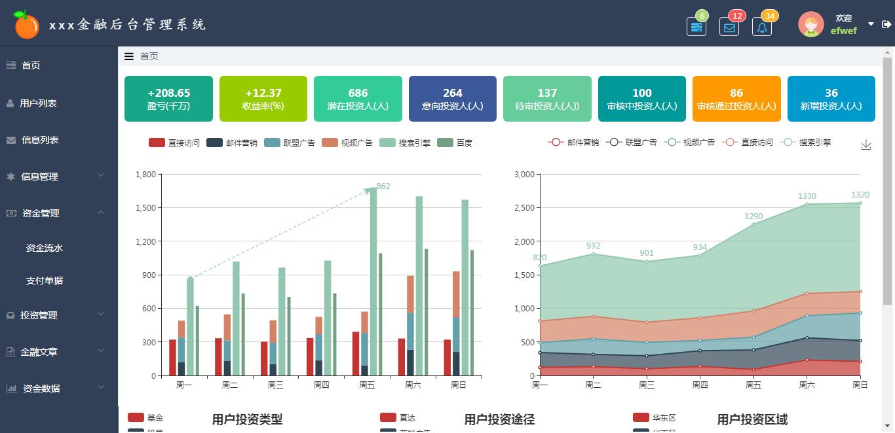Viewport: 895px width, 433px height.
Task: Click the 100 审核中投资人 card
Action: (x=642, y=99)
